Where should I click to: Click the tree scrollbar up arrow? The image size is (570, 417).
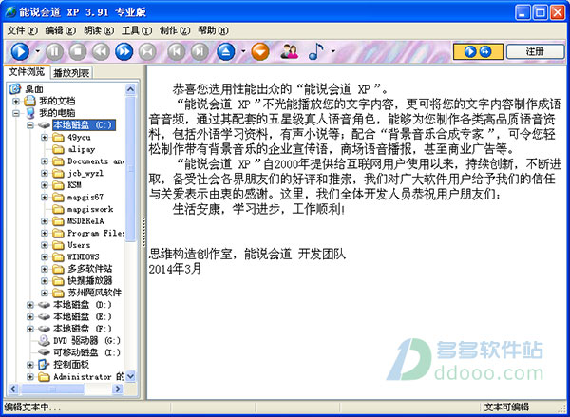130,89
